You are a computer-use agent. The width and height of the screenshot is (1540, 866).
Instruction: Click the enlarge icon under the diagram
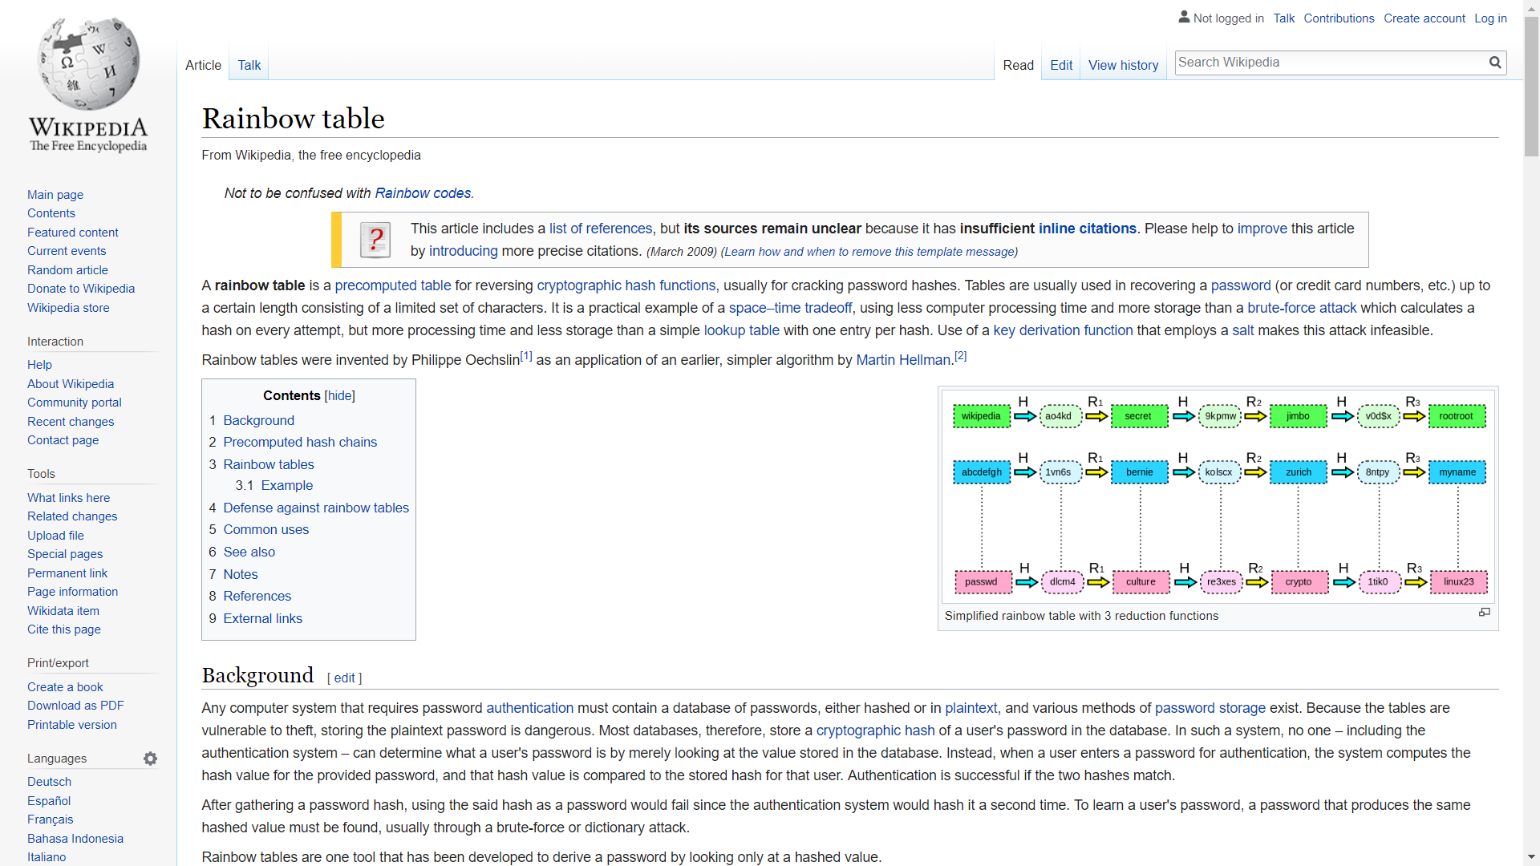coord(1485,613)
